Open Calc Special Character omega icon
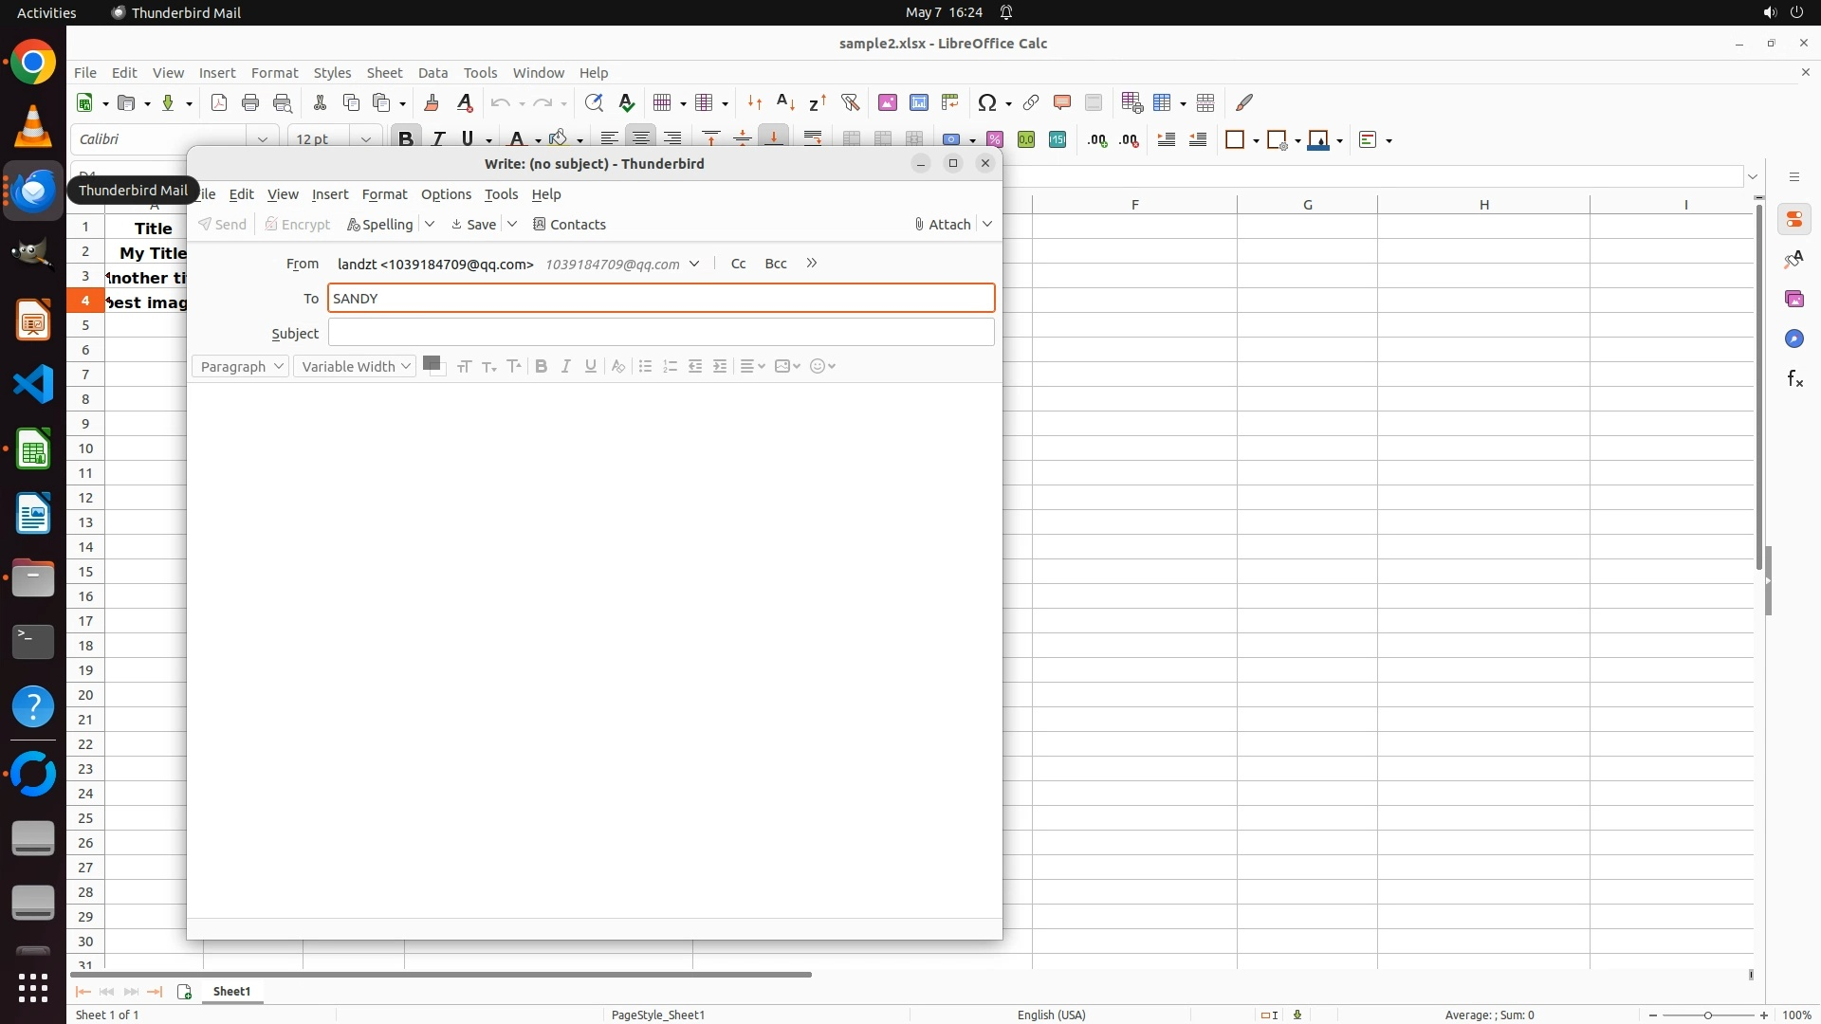This screenshot has width=1821, height=1024. pyautogui.click(x=986, y=102)
